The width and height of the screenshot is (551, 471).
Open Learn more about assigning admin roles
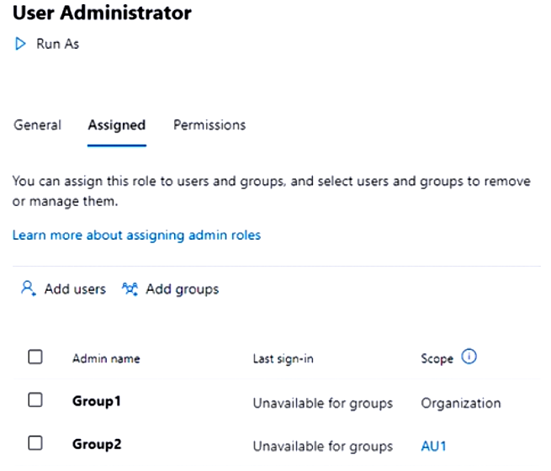[136, 235]
